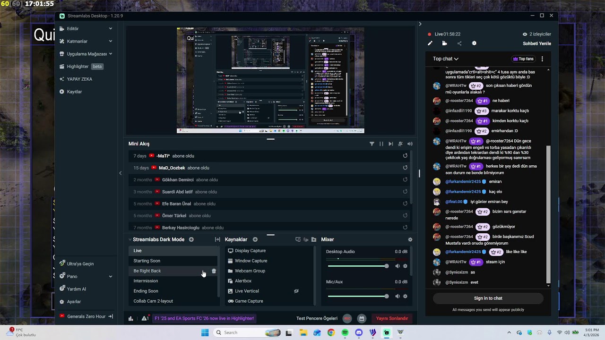605x340 pixels.
Task: Click Test Pencere Ögeleri
Action: [317, 318]
